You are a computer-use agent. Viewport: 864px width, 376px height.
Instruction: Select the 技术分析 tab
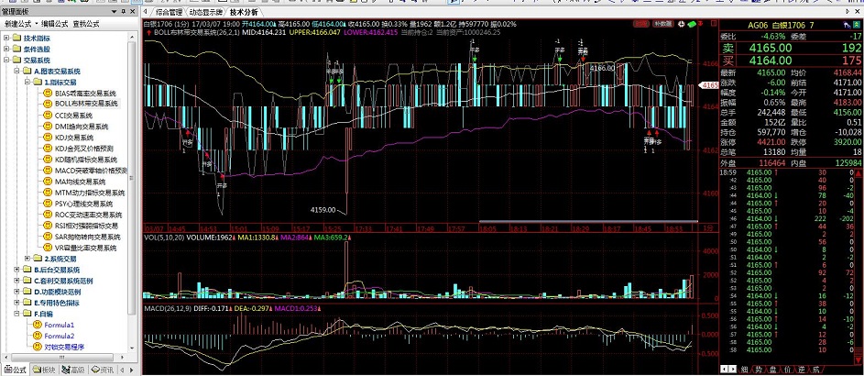pos(244,12)
